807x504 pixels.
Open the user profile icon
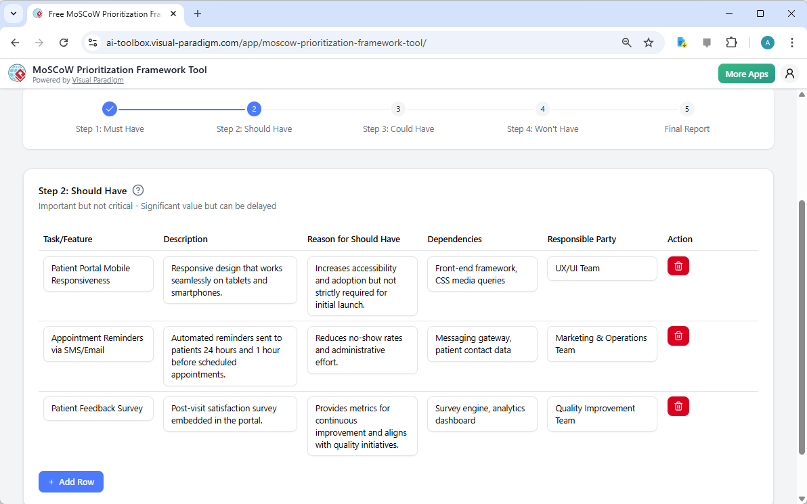(789, 73)
